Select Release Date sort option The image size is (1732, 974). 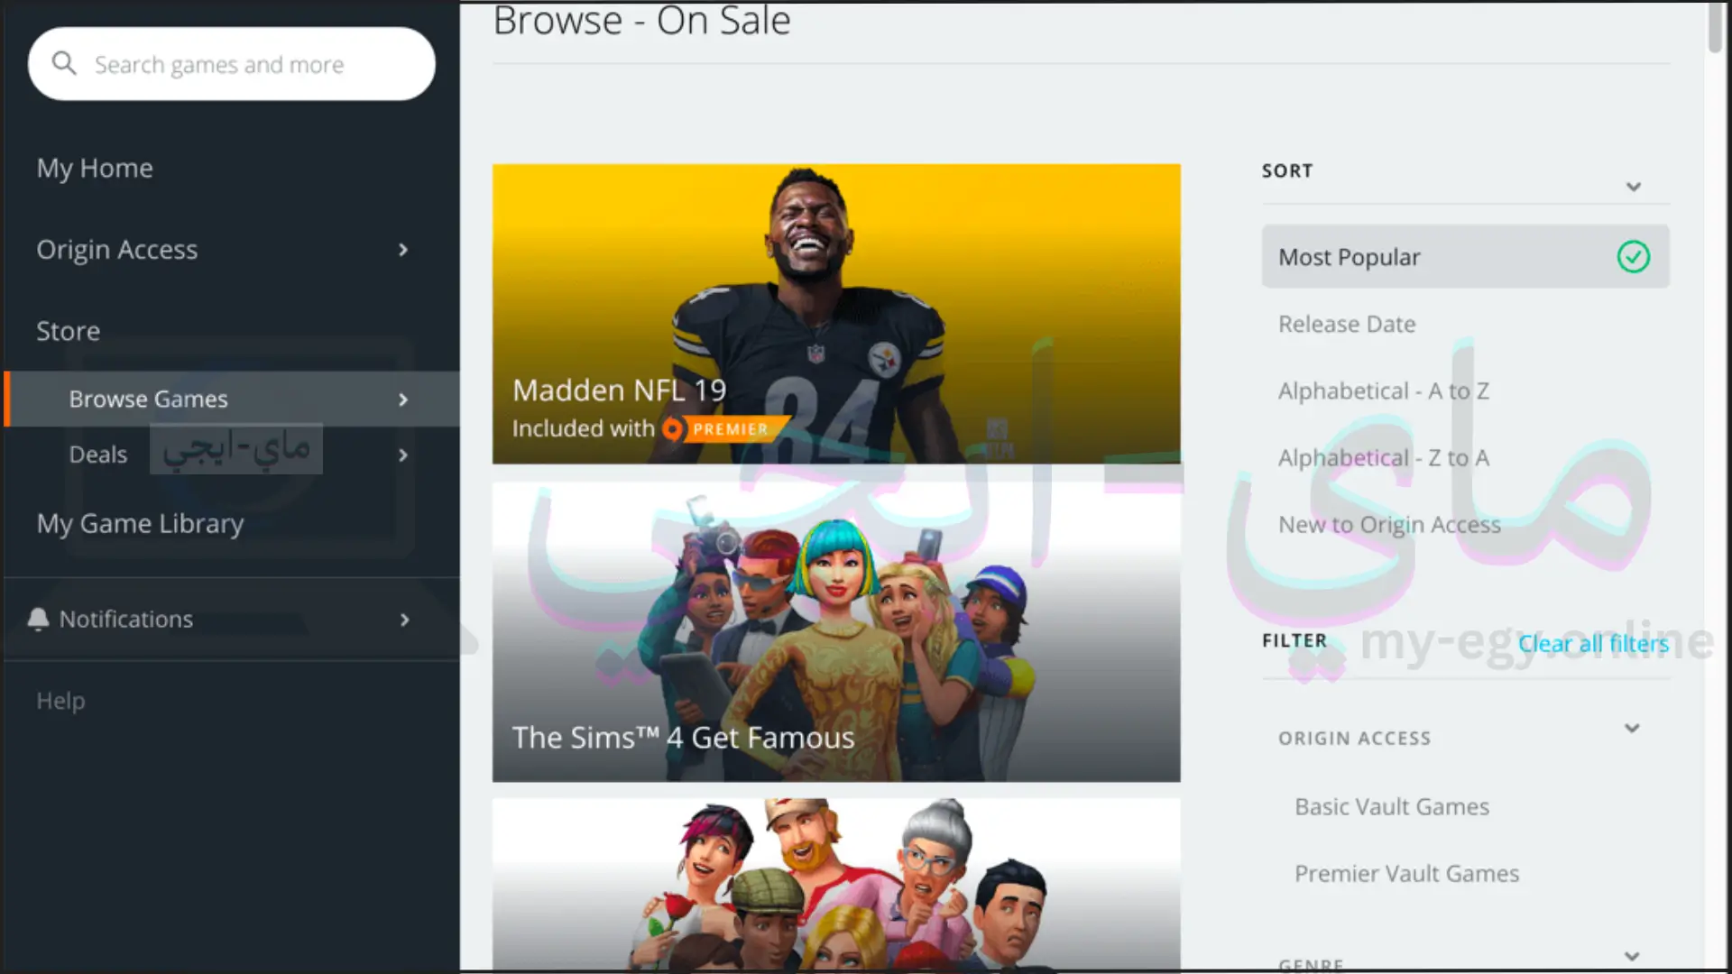[1347, 324]
